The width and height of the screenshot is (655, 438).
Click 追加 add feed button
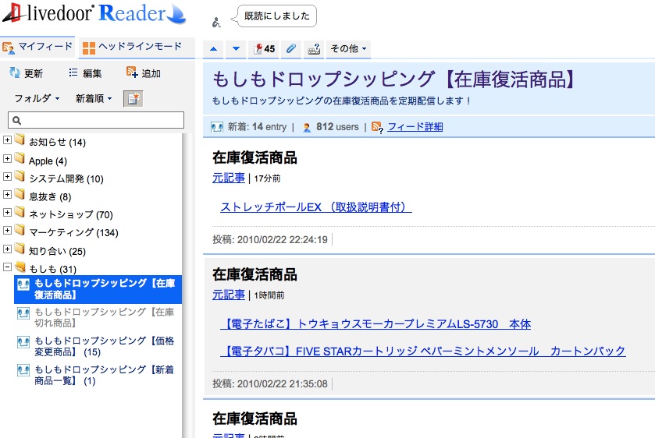144,73
